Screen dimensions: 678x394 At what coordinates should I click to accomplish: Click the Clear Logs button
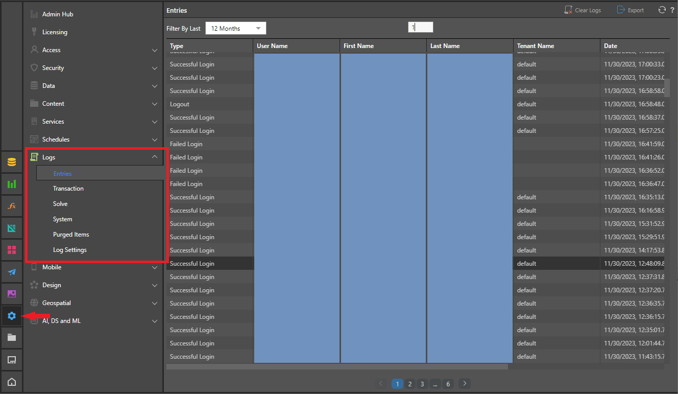point(583,10)
